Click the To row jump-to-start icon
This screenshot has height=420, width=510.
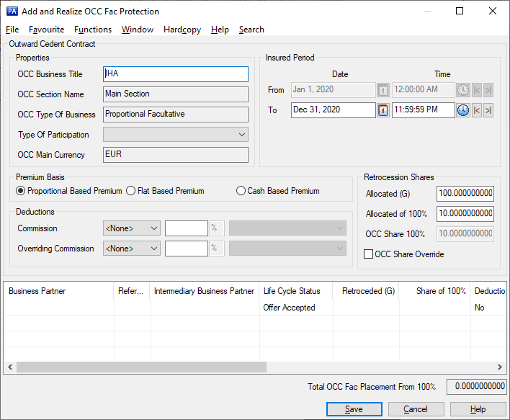point(476,110)
